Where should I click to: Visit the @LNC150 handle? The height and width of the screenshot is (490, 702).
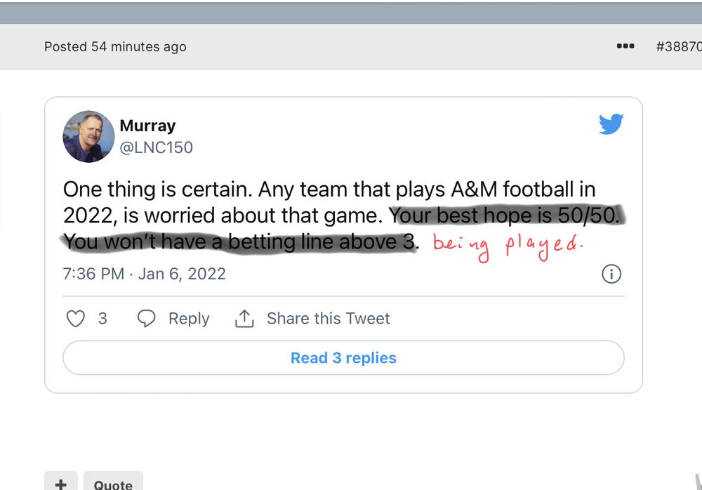point(156,147)
